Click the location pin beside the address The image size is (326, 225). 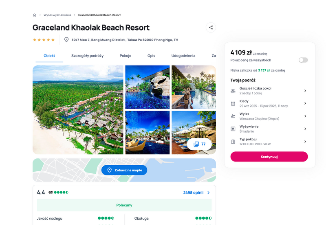(x=66, y=39)
